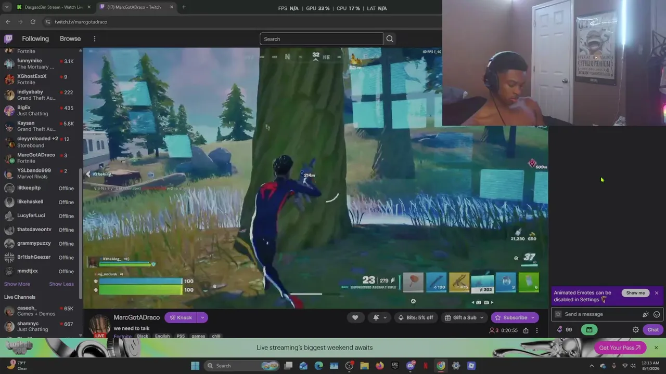Collapse followed channels with Show Less
666x374 pixels.
(61, 284)
